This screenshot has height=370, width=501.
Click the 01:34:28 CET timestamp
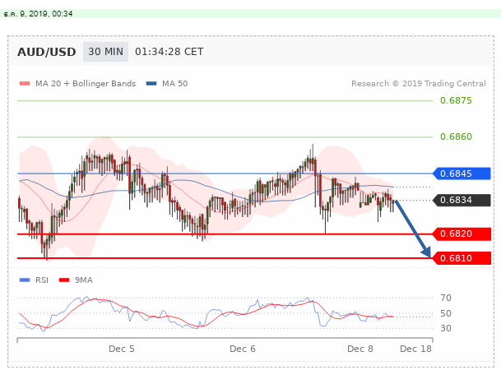pyautogui.click(x=169, y=52)
